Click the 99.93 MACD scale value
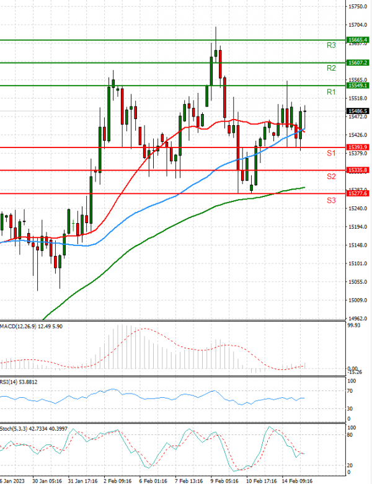The image size is (372, 484). 354,325
